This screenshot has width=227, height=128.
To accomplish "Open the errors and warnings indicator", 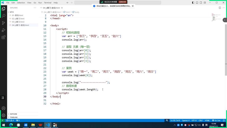I will [x=10, y=121].
